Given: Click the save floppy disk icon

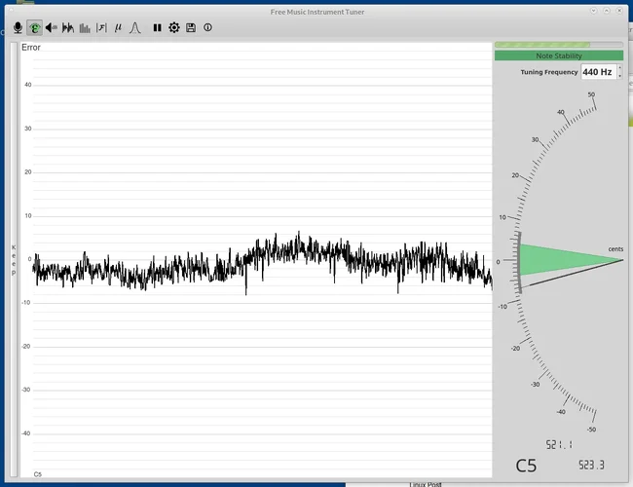Looking at the screenshot, I should point(191,27).
